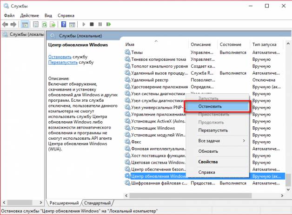Screen dimensions: 292x215
Task: Click the Остановить службу link
Action: (x=60, y=57)
